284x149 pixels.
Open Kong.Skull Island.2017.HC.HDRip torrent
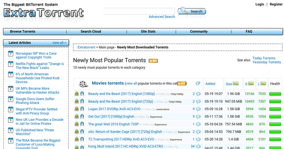[125, 146]
